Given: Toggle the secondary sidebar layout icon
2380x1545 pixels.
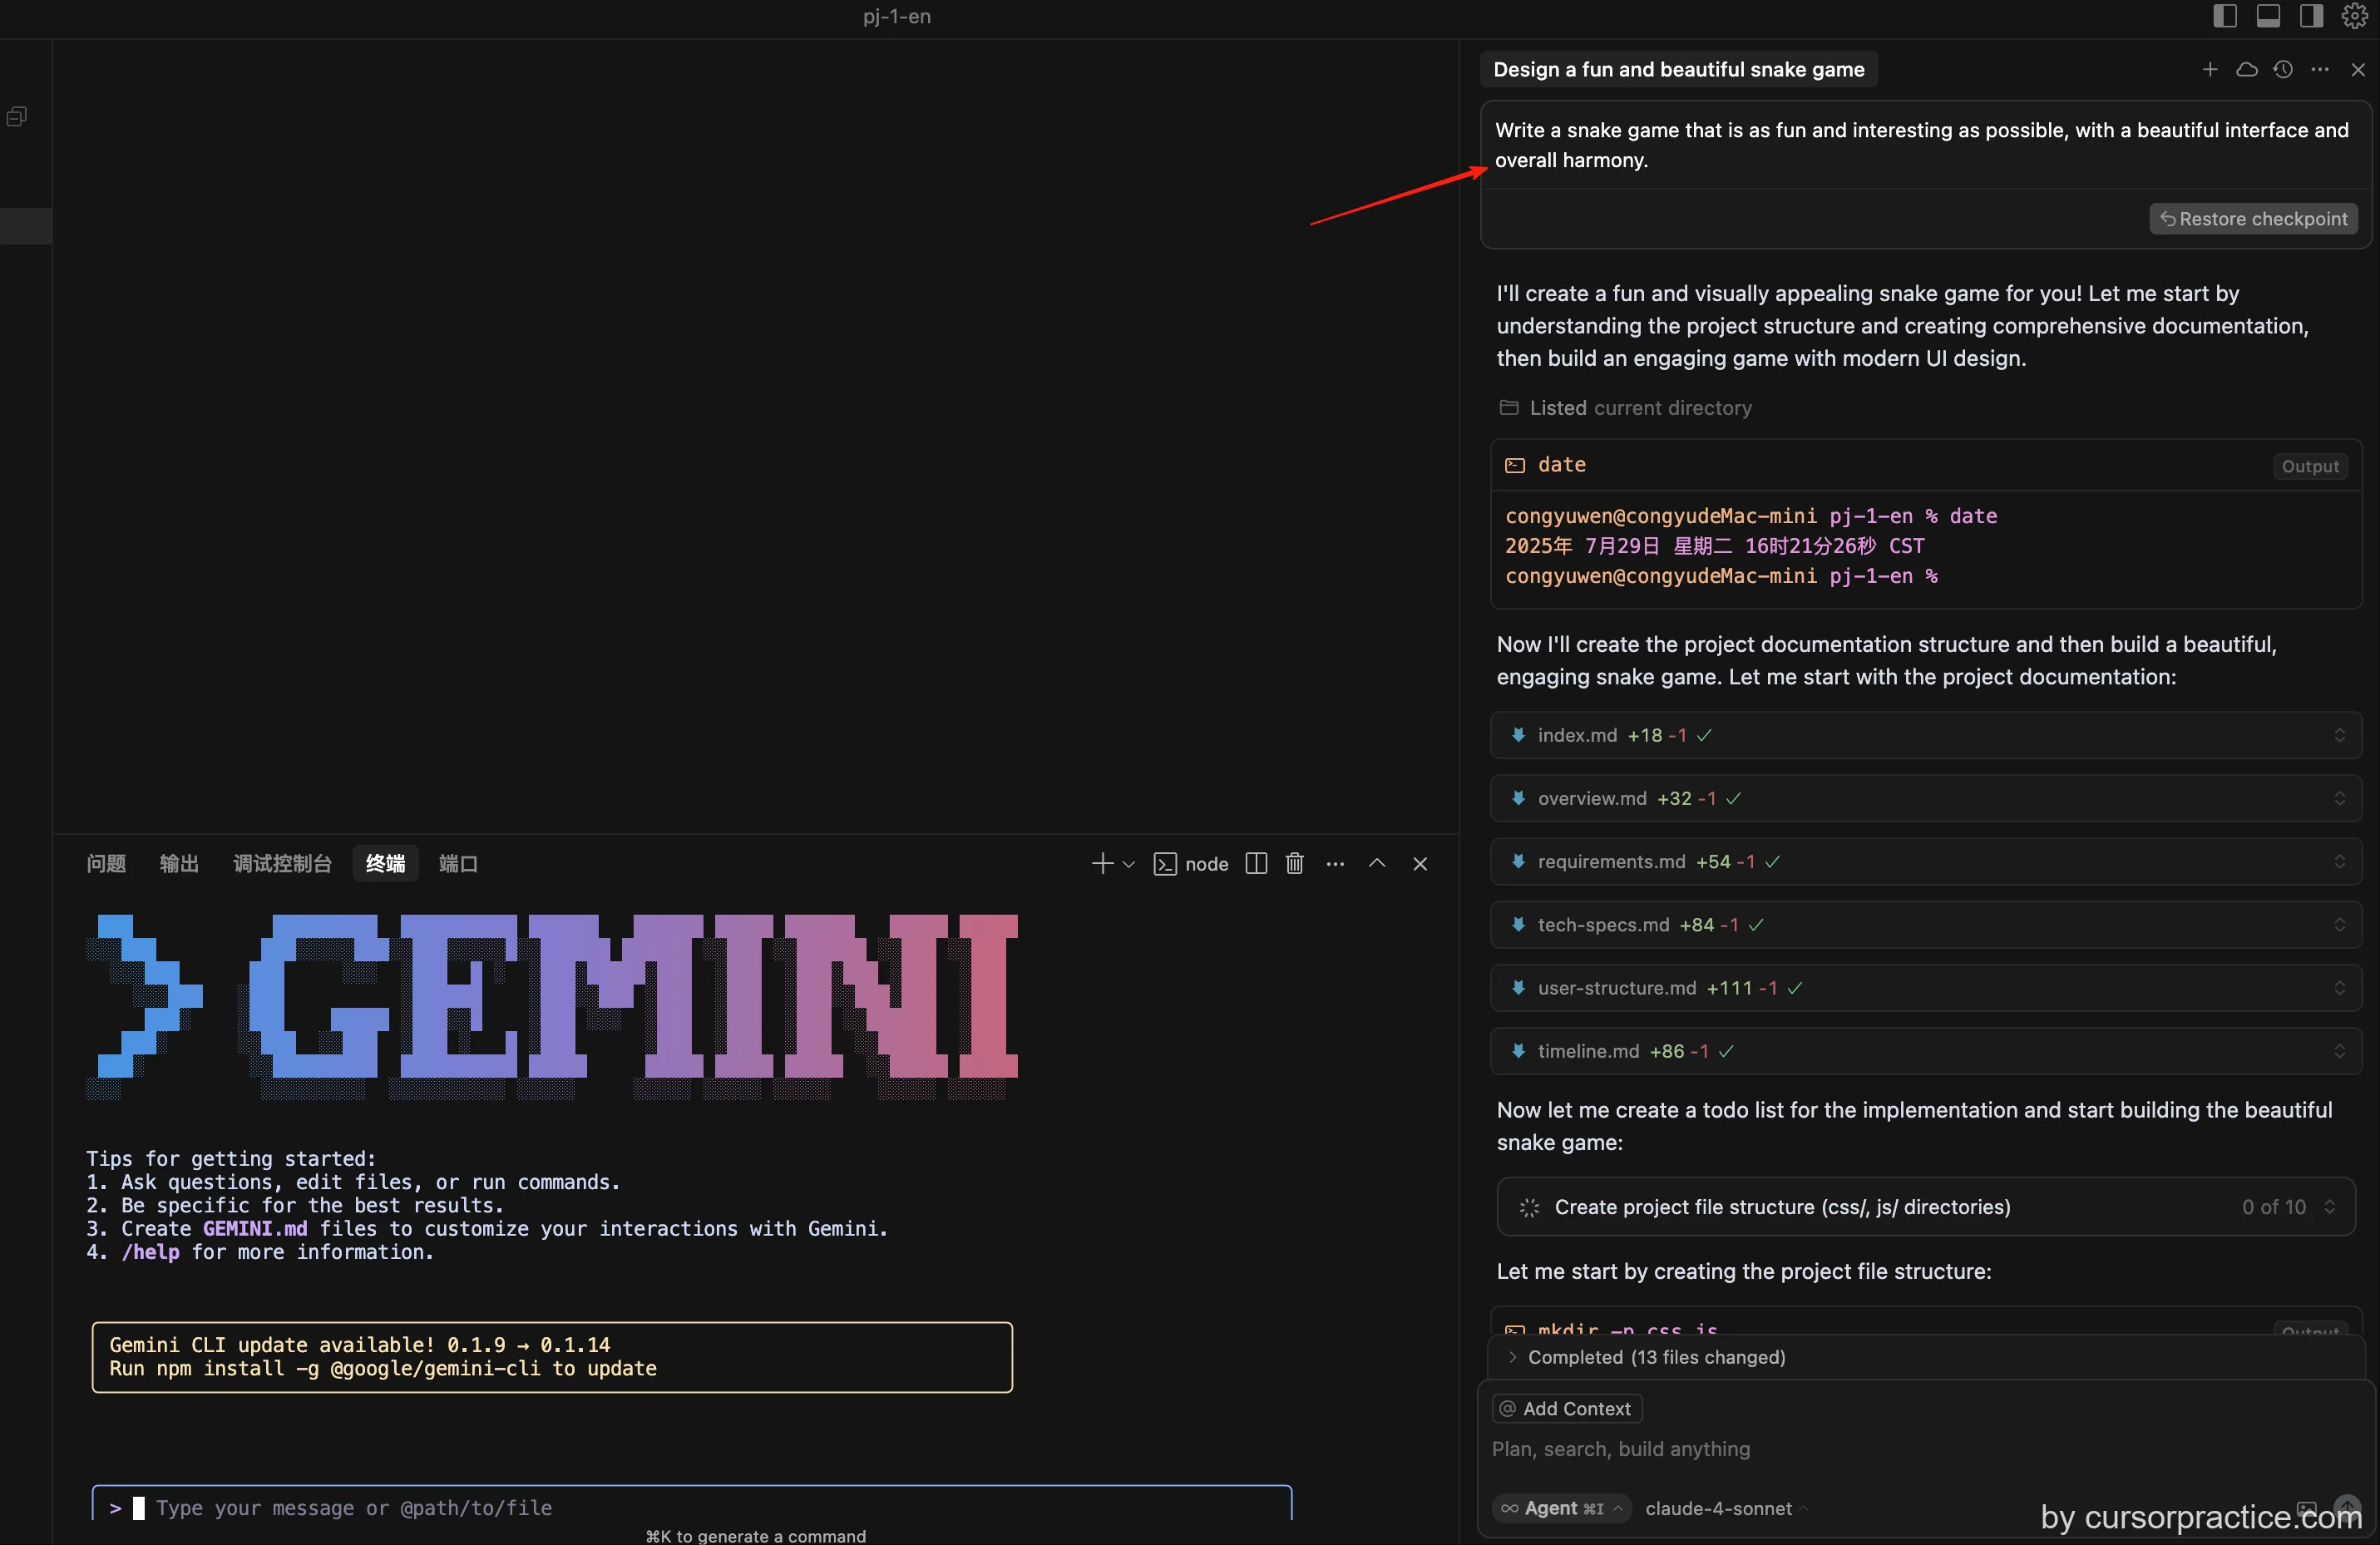Looking at the screenshot, I should pyautogui.click(x=2311, y=16).
